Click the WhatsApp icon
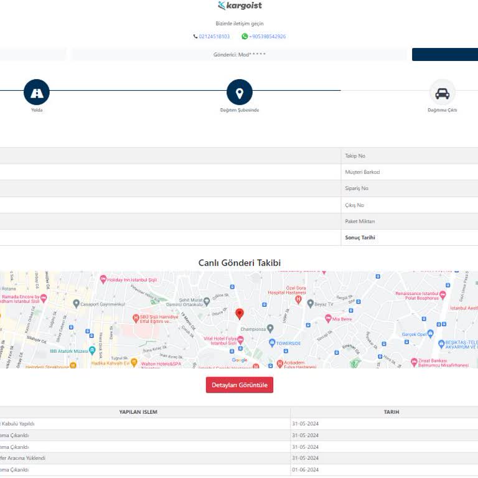This screenshot has width=478, height=478. 245,36
